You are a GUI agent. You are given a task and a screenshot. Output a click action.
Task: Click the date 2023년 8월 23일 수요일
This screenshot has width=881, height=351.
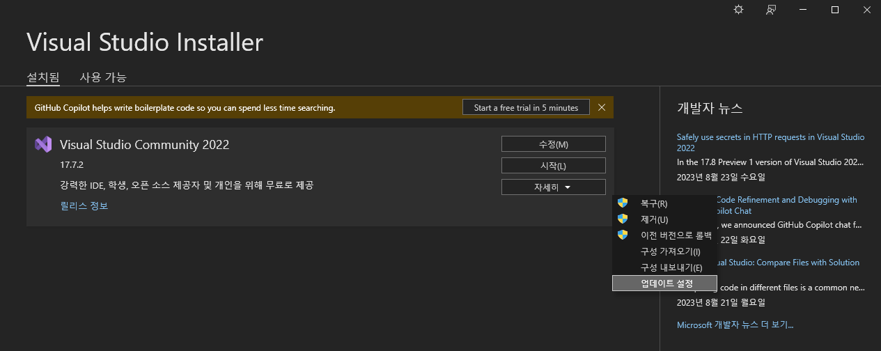721,178
